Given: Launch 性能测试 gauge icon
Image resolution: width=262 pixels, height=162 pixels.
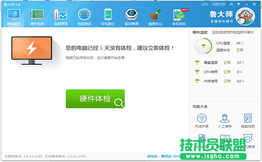Looking at the screenshot, I should (84, 14).
